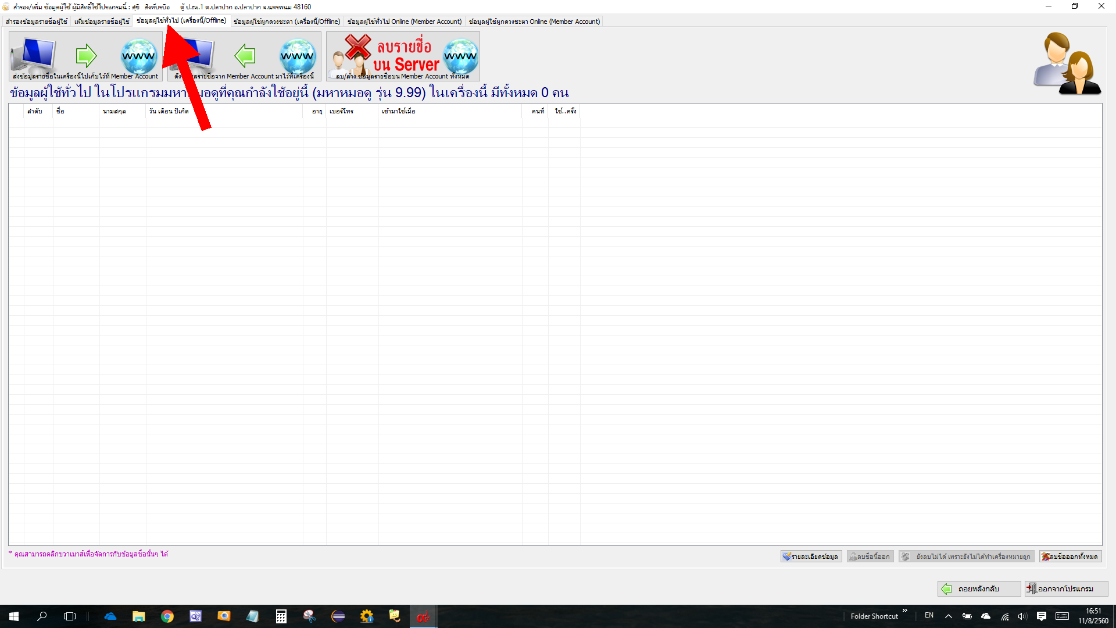Open ข้อมูลผู้ใช้ผูกดวงชะตา (เครื่องนี้/Offline) tab
Image resolution: width=1116 pixels, height=628 pixels.
[x=287, y=22]
